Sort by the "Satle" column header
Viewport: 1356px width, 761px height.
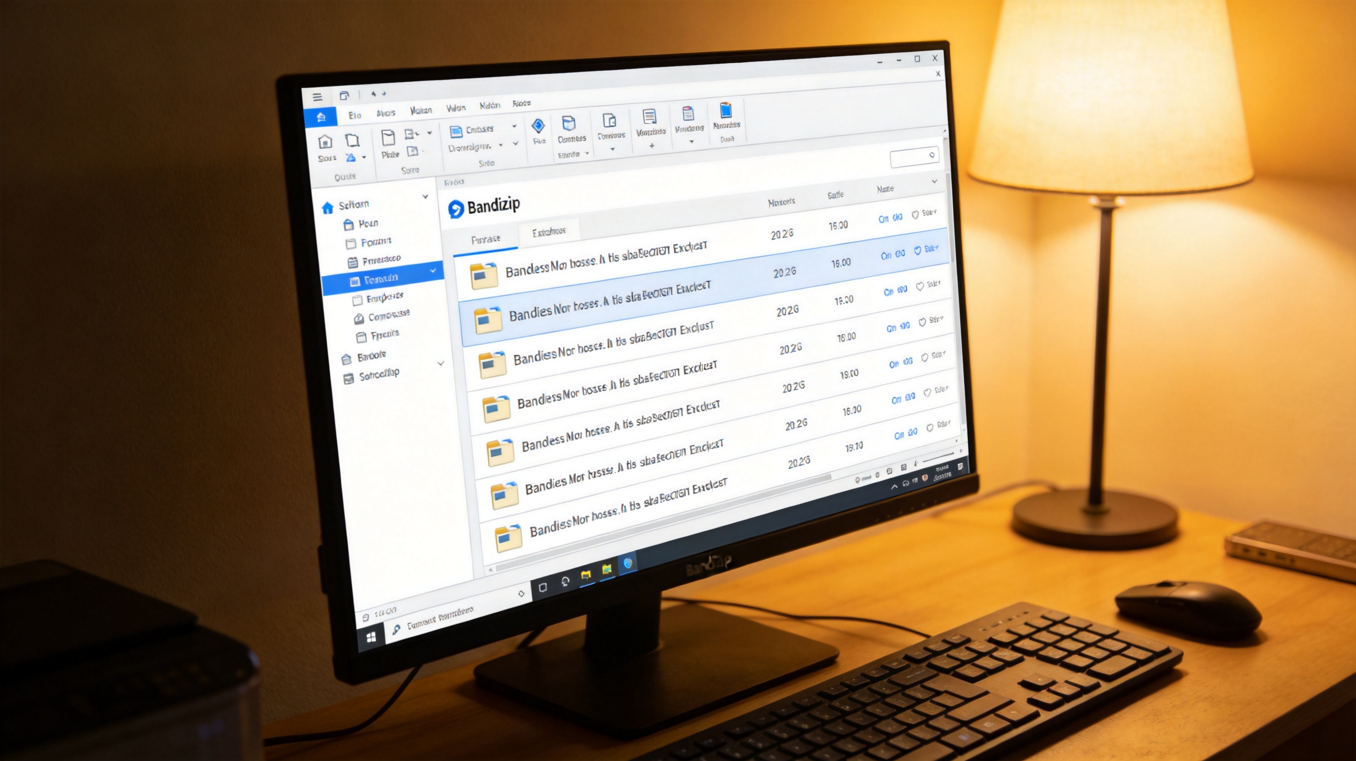tap(836, 195)
